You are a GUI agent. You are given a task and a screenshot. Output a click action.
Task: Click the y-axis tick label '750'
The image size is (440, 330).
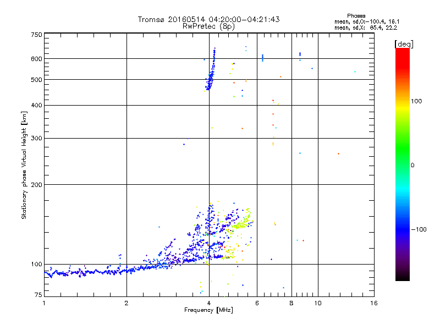click(x=36, y=35)
